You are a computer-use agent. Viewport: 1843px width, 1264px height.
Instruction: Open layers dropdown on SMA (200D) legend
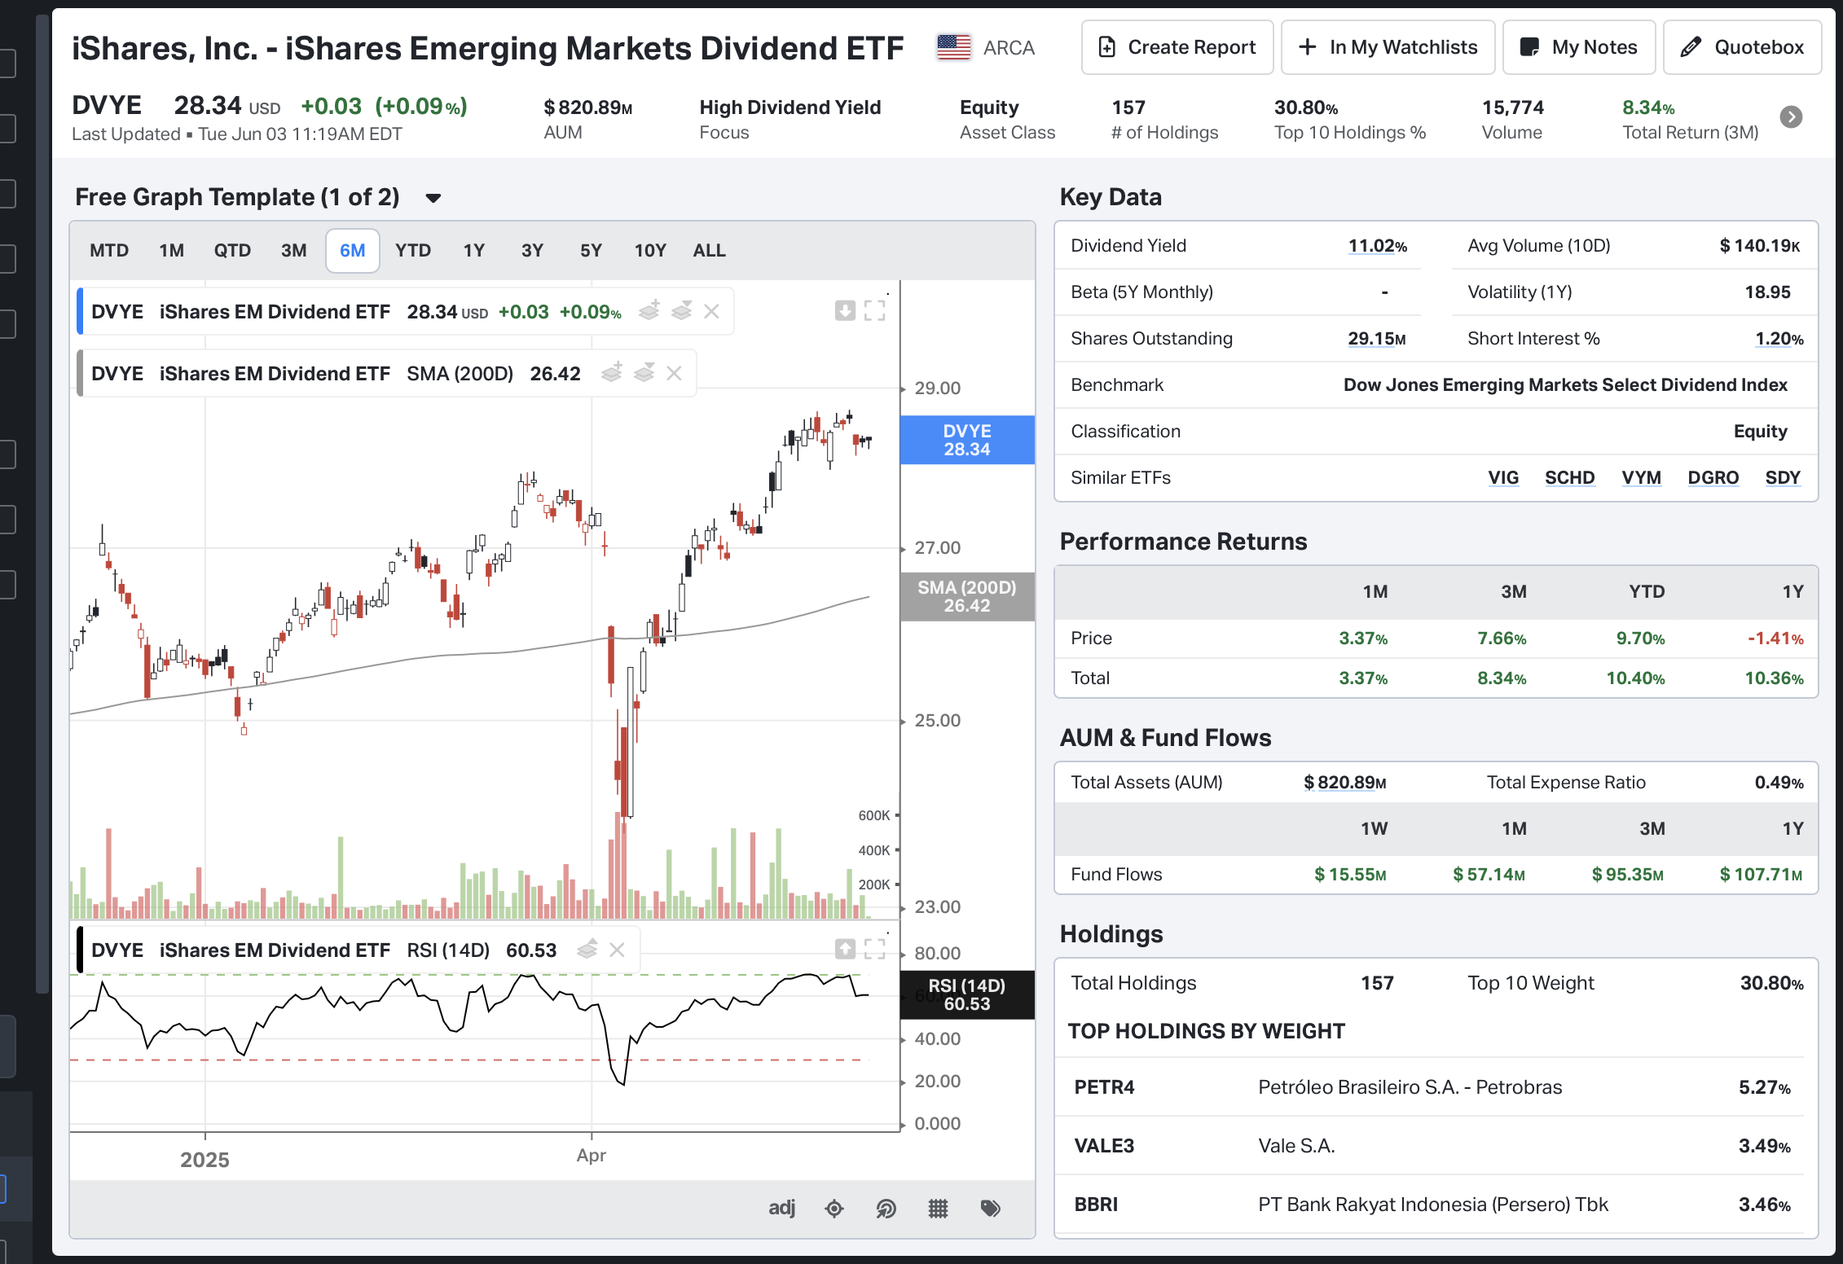click(x=644, y=374)
